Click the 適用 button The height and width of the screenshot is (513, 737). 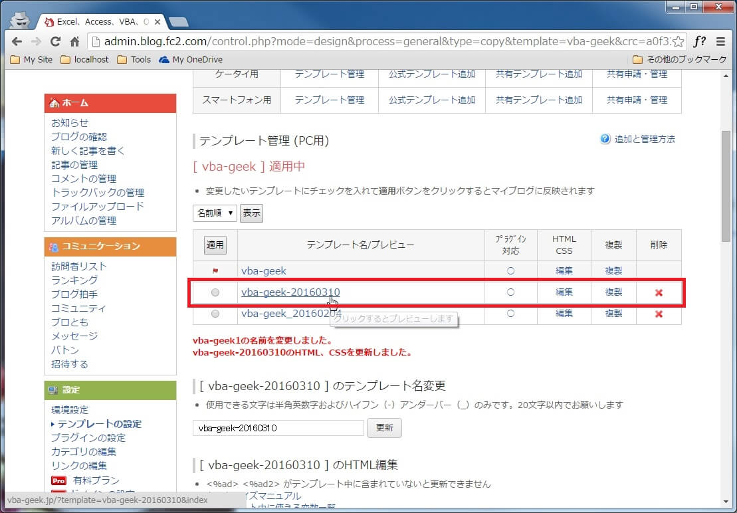coord(215,245)
